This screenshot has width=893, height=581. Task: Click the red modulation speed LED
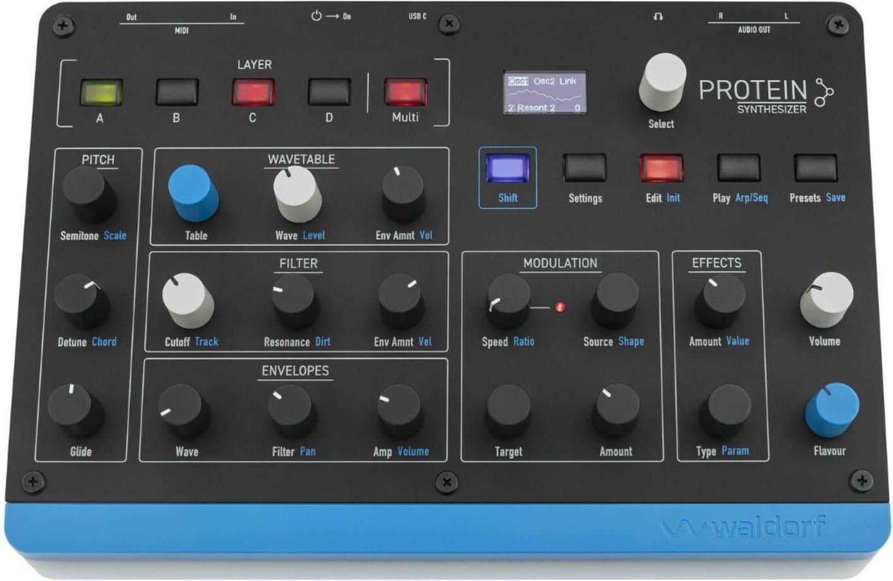pyautogui.click(x=560, y=307)
